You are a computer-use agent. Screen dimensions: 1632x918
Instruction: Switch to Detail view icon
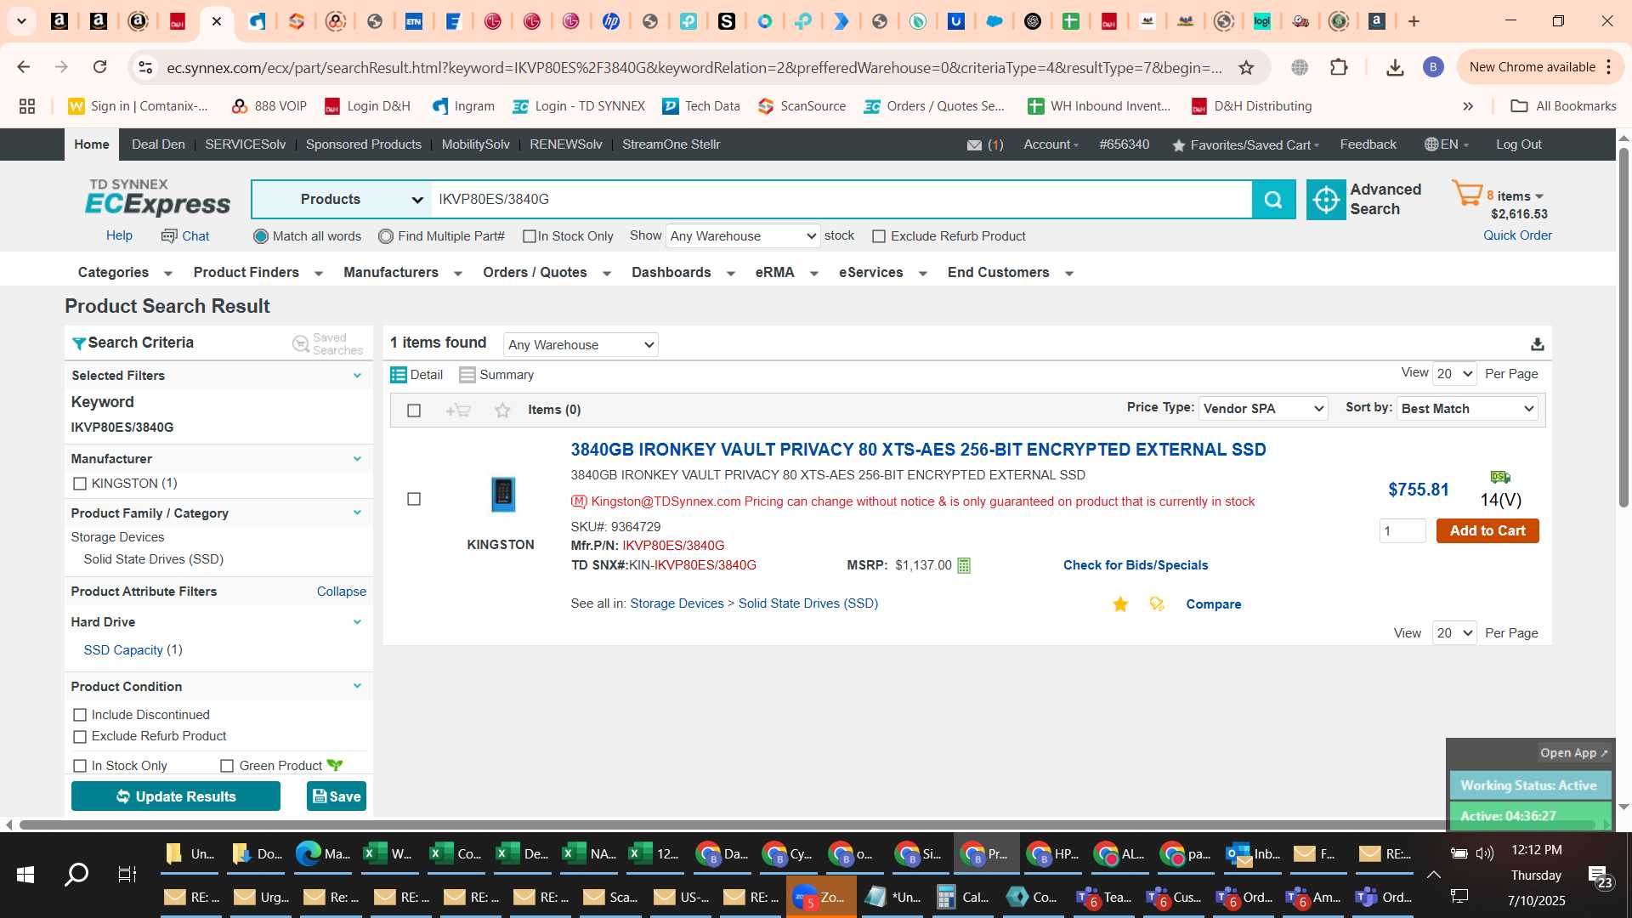(x=398, y=375)
